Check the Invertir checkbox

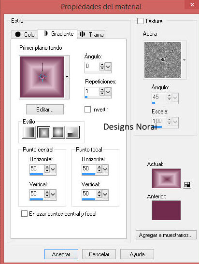[x=87, y=109]
